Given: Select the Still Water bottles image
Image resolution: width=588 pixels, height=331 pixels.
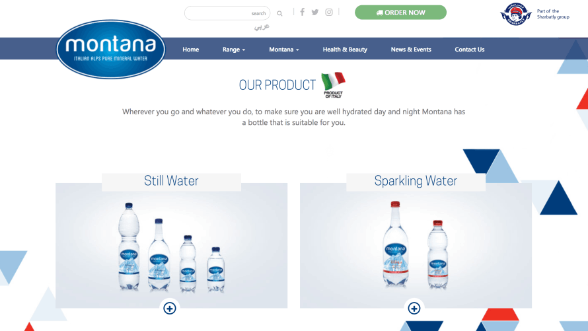Looking at the screenshot, I should 171,246.
